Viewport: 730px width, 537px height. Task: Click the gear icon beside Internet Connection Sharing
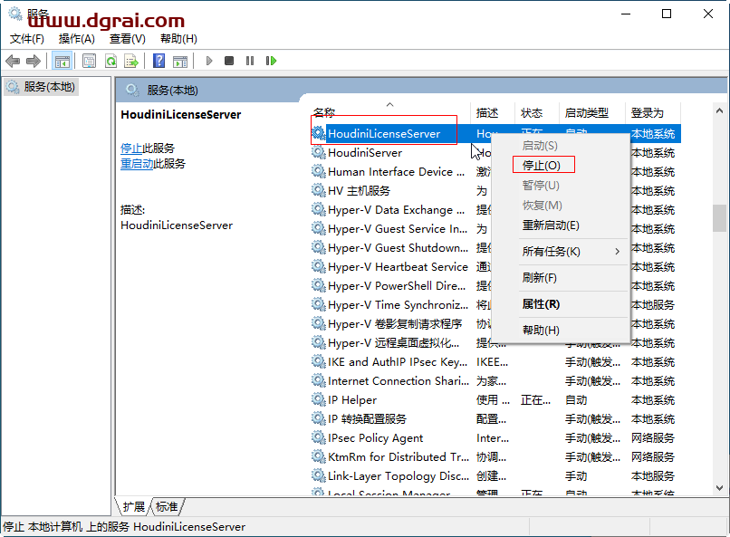pos(319,380)
